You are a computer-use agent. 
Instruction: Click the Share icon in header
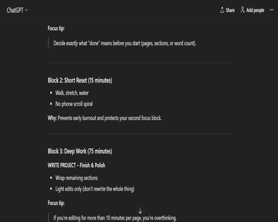[222, 10]
